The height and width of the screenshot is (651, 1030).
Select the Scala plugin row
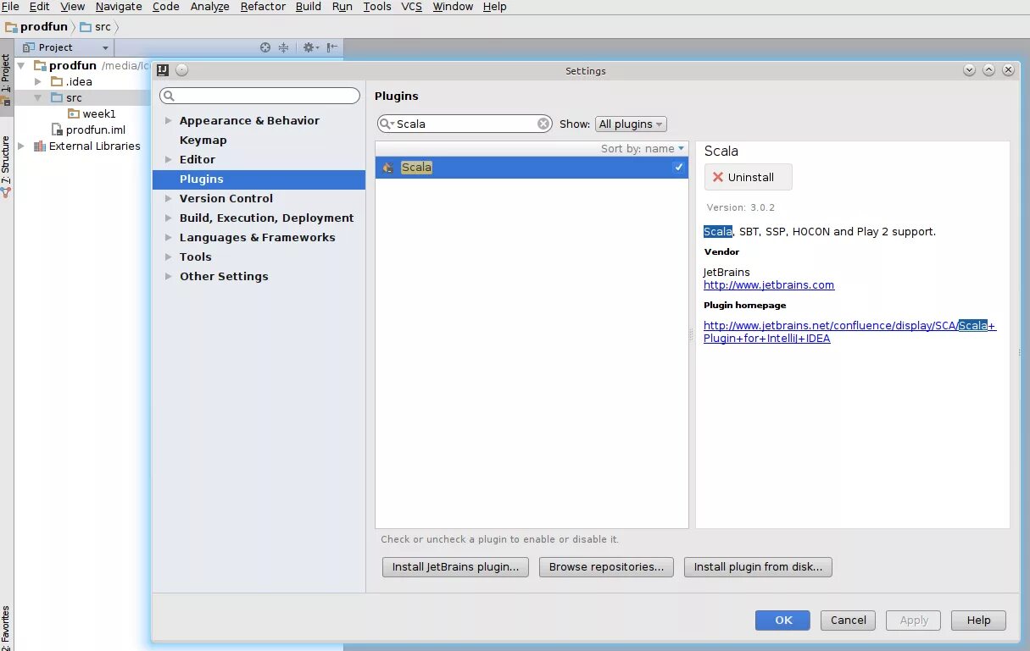point(532,168)
